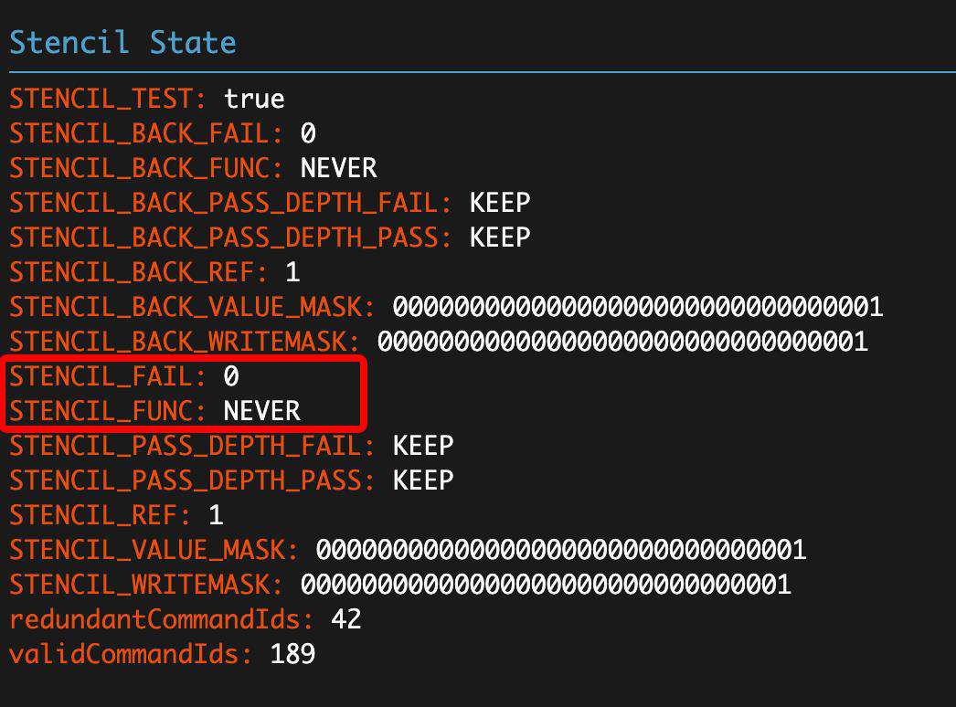Select the highlighted STENCIL_FUNC NEVER value
The width and height of the screenshot is (956, 707).
tap(262, 411)
